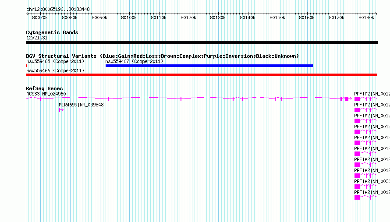This screenshot has height=222, width=390.
Task: Pick the 80160k ruler label
Action: (307, 18)
